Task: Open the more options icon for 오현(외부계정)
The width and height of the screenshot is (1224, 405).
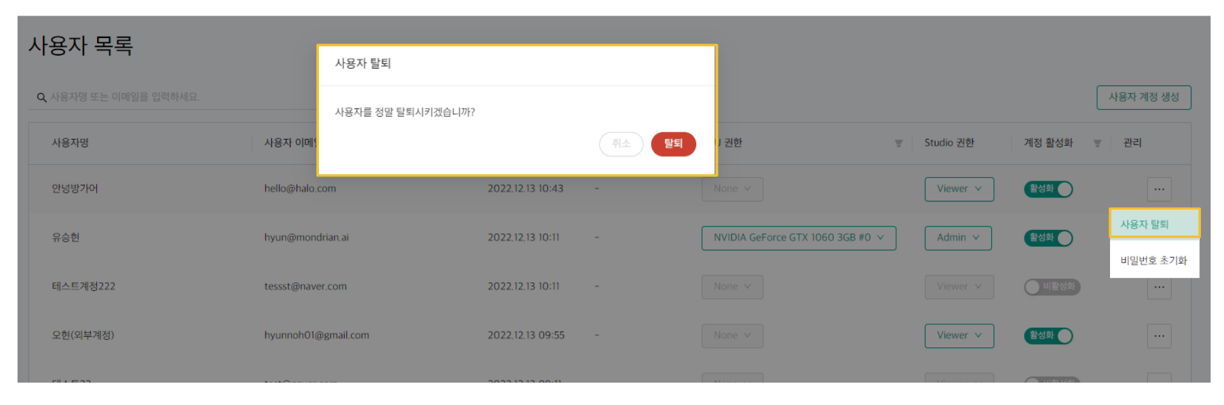Action: coord(1159,336)
